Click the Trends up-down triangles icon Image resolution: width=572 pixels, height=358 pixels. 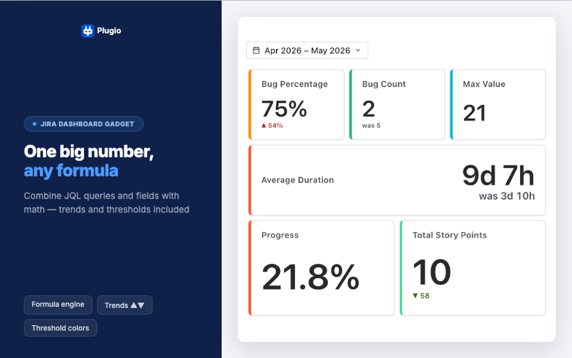[137, 305]
